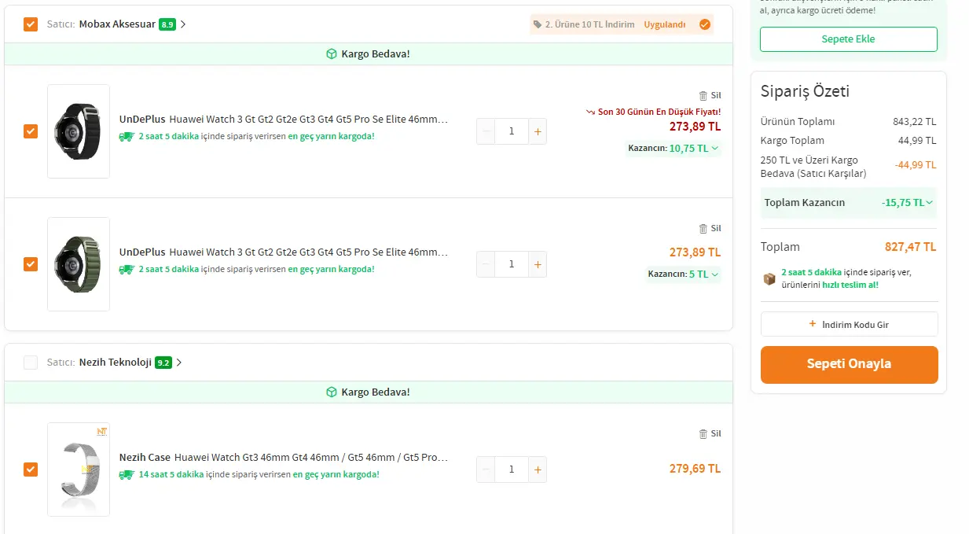Click the delivery truck icon on Nezih Case row
This screenshot has width=969, height=534.
click(127, 474)
